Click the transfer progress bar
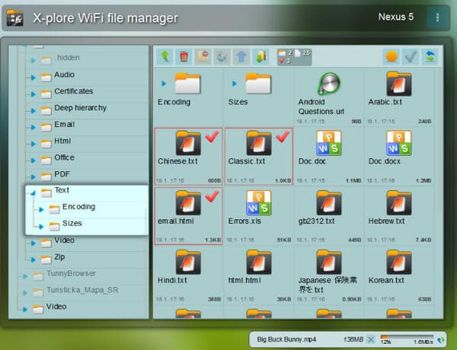Image resolution: width=457 pixels, height=350 pixels. [x=406, y=336]
